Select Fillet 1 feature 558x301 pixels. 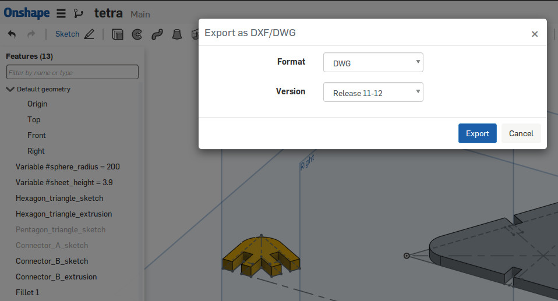pyautogui.click(x=27, y=292)
